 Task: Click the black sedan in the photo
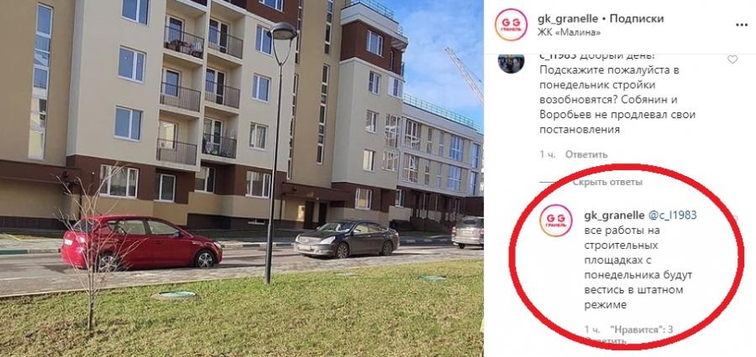[347, 239]
